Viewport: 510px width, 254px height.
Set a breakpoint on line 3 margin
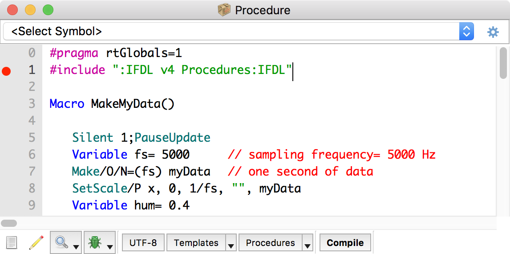click(6, 104)
